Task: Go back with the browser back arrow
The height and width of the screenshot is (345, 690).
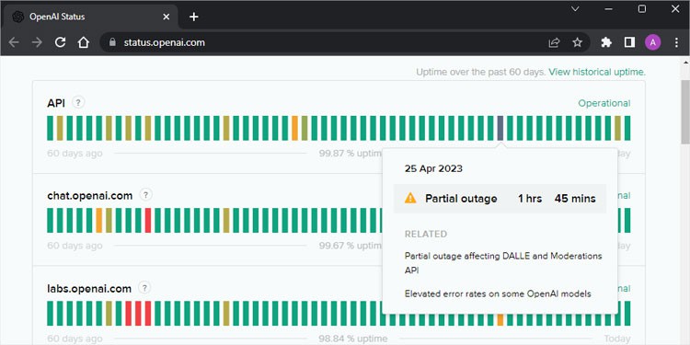Action: [x=14, y=42]
